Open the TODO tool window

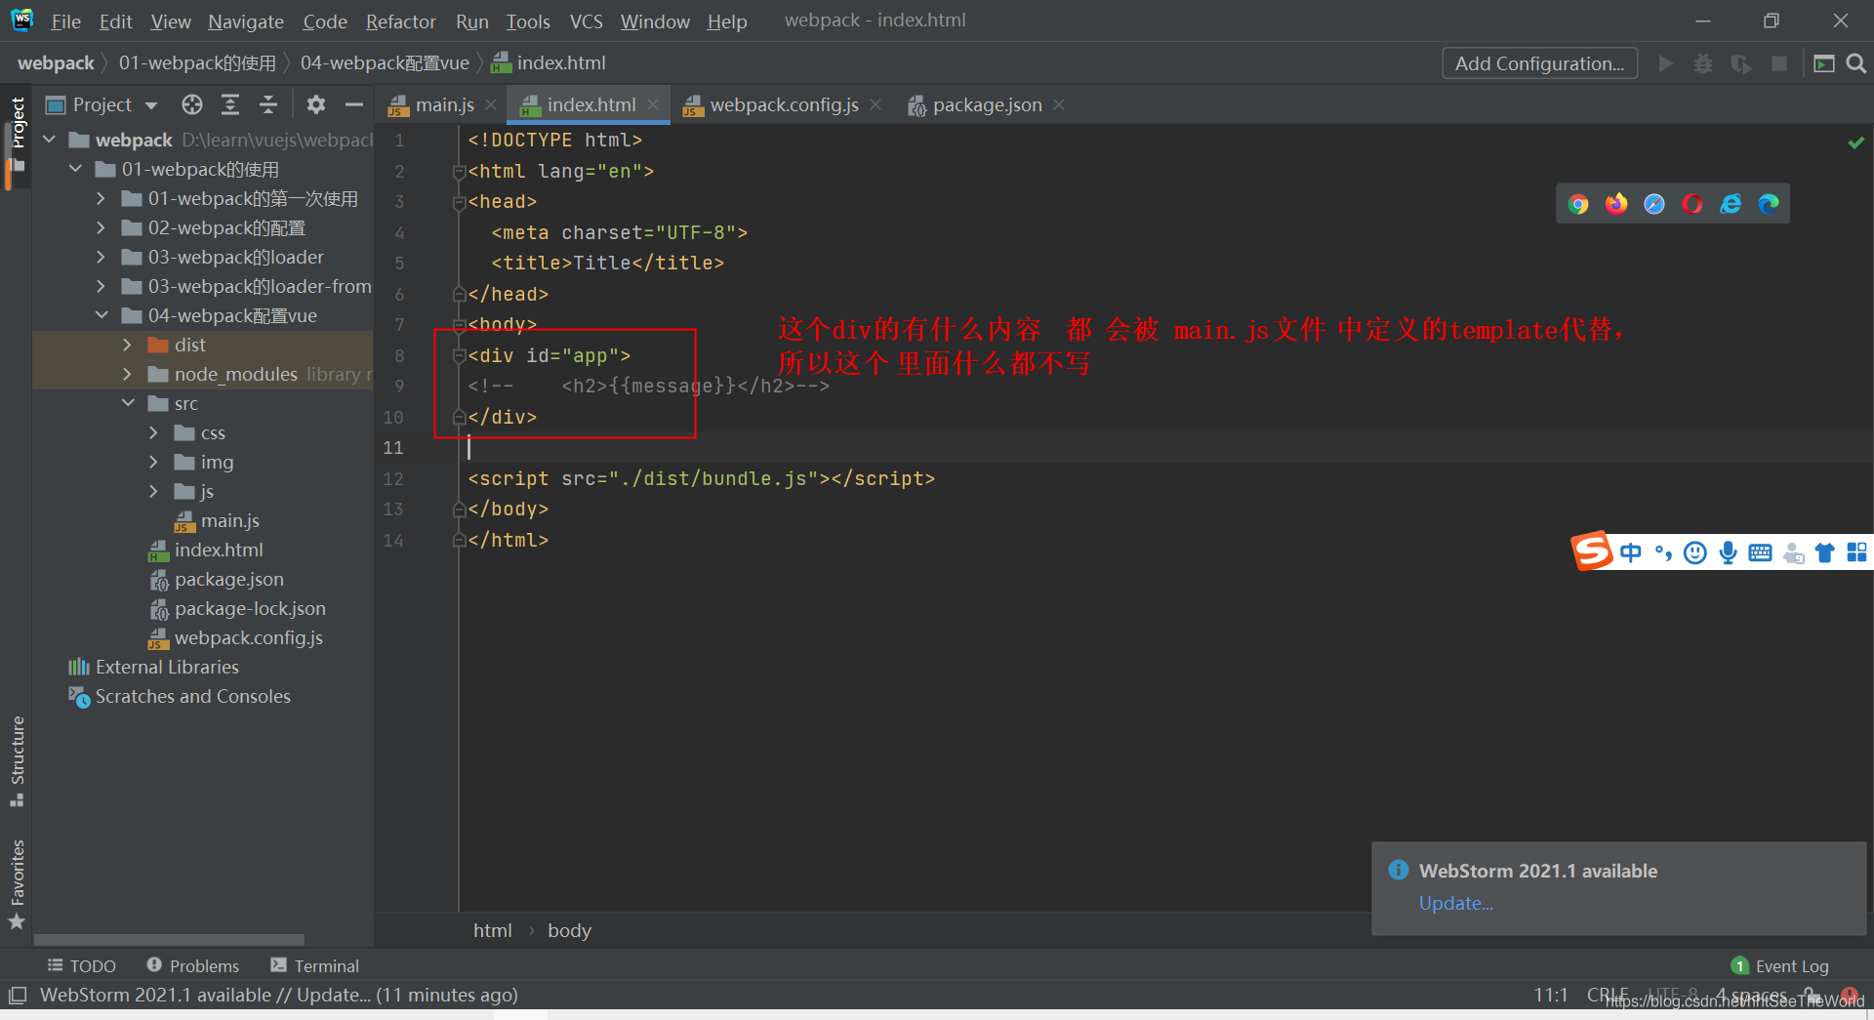(82, 966)
